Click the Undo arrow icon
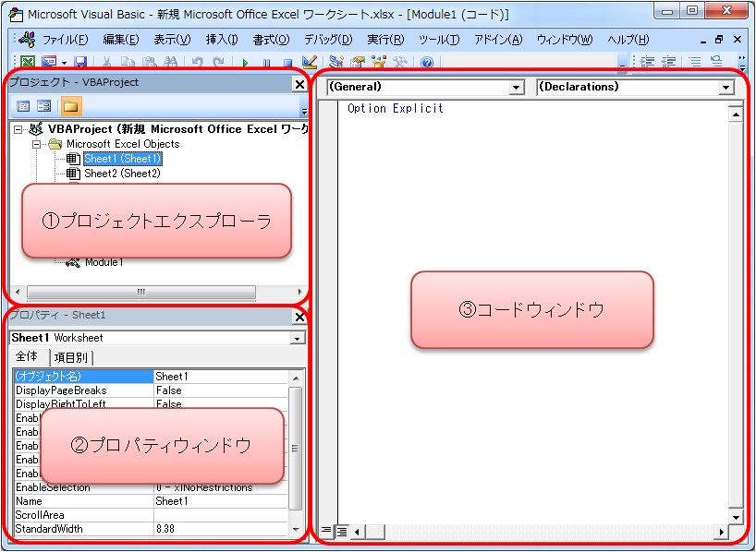 pos(197,63)
